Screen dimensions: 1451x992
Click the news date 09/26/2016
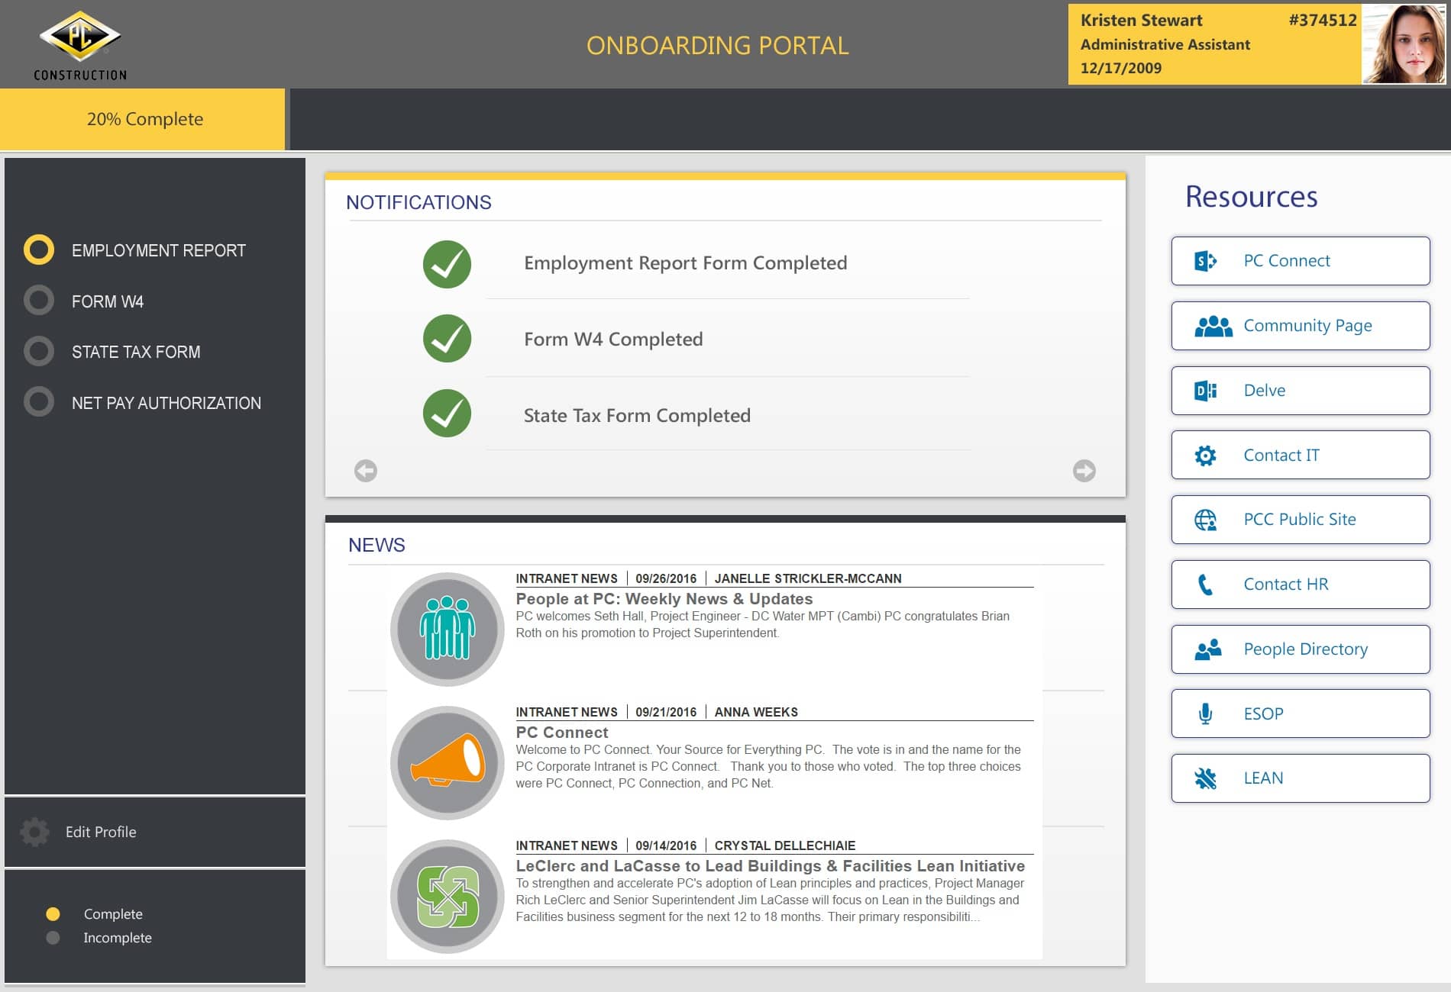pyautogui.click(x=666, y=578)
